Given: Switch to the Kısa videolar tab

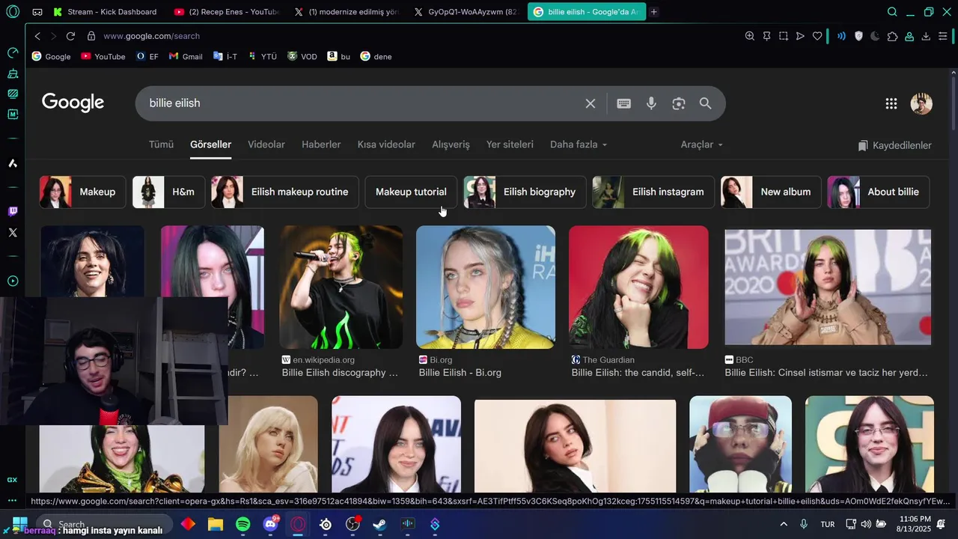Looking at the screenshot, I should 386,144.
